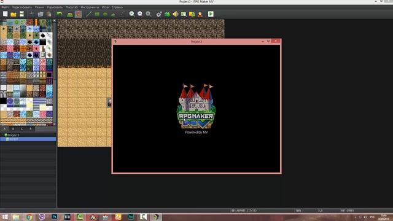
Task: Open File Explorer from the taskbar
Action: [x=16, y=217]
